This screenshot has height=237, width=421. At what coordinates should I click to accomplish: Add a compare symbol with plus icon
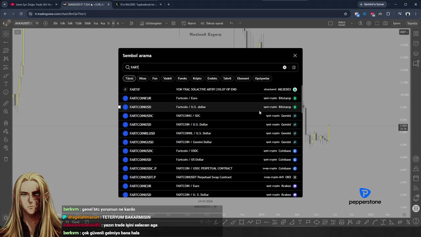pos(45,23)
